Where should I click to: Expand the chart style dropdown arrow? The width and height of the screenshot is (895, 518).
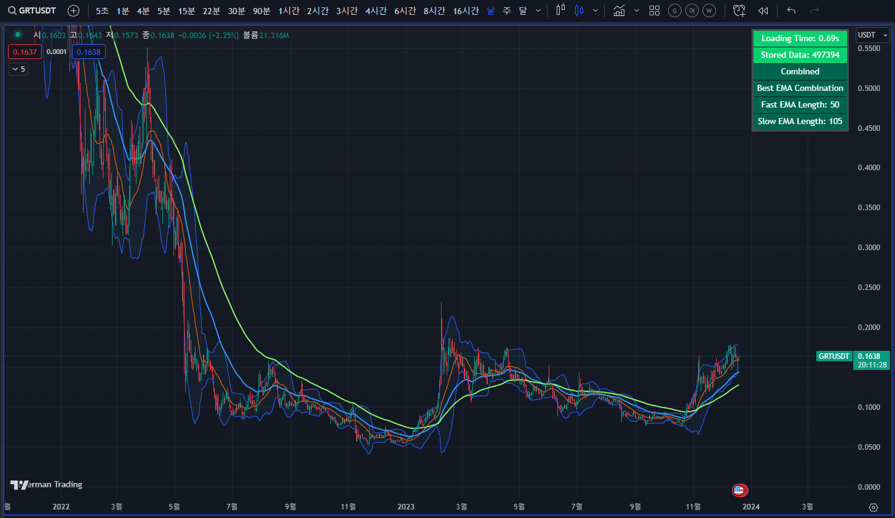(x=595, y=10)
